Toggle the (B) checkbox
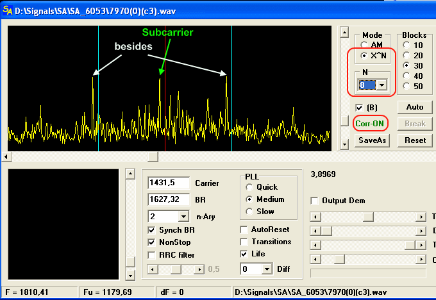 pyautogui.click(x=359, y=106)
